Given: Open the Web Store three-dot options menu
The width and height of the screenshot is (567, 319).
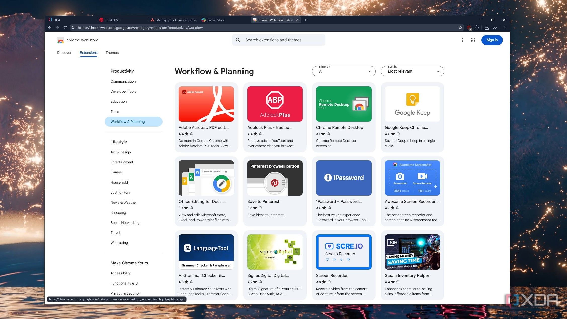Looking at the screenshot, I should 462,40.
